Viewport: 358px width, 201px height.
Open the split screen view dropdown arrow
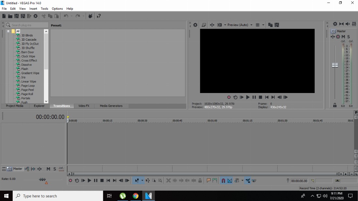(225, 25)
